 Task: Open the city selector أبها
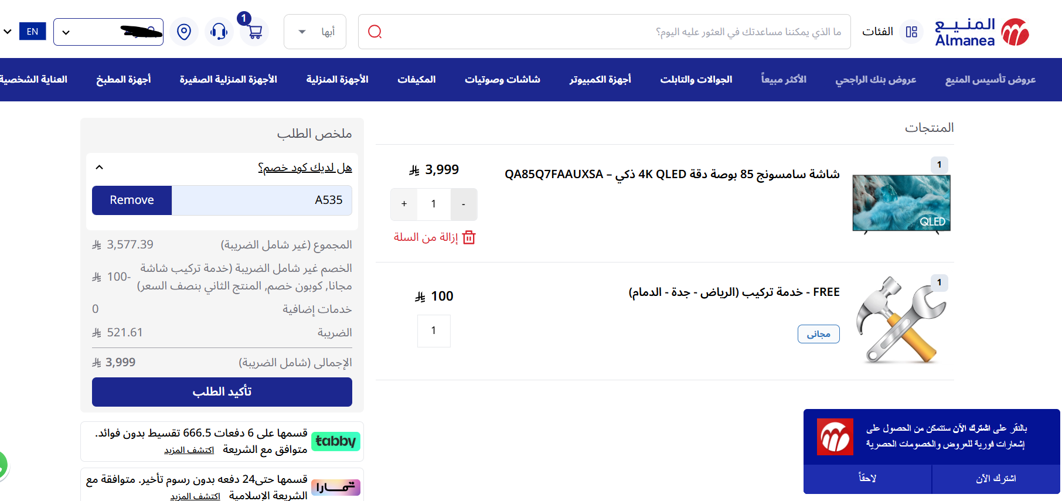[x=315, y=32]
